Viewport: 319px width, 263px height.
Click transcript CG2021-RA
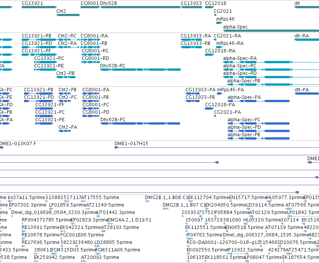(x=228, y=36)
